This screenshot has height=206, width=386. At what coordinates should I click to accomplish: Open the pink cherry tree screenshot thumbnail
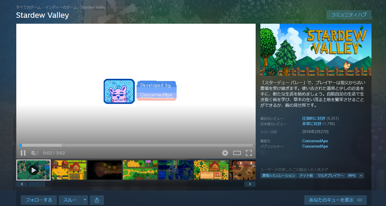[x=140, y=170]
